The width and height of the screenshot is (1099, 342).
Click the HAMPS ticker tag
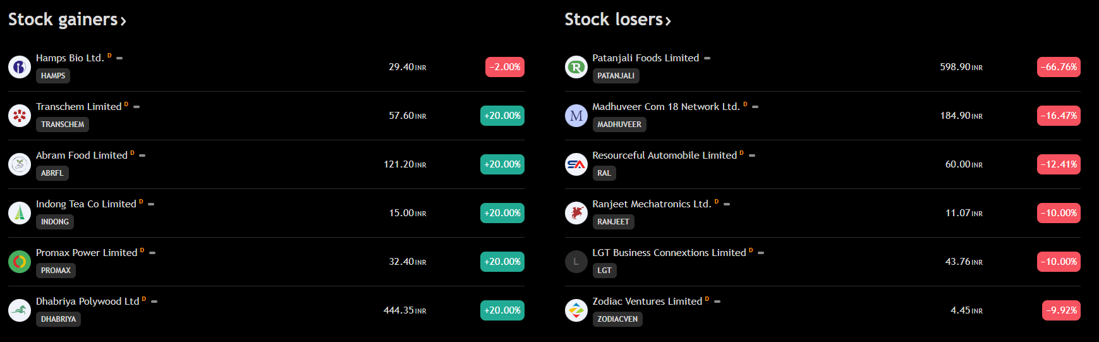(53, 76)
